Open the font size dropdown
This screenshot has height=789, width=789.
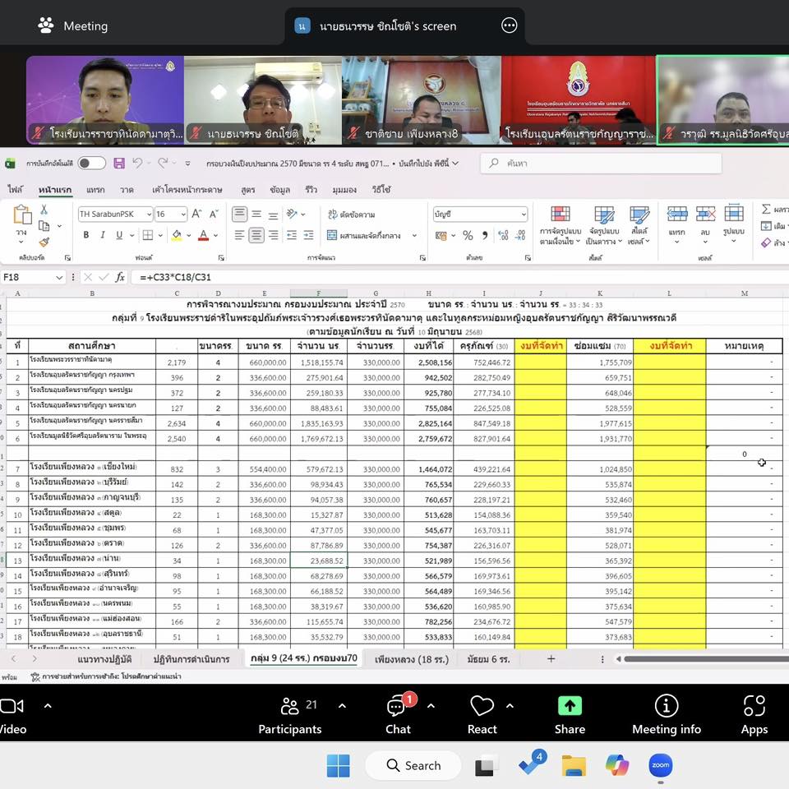click(182, 215)
